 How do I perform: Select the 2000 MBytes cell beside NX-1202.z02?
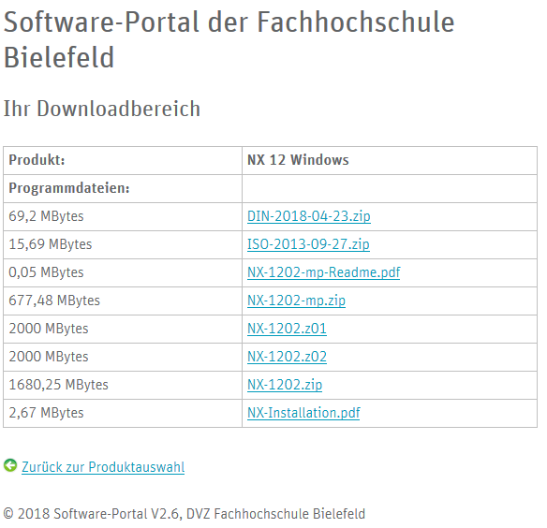pyautogui.click(x=123, y=357)
